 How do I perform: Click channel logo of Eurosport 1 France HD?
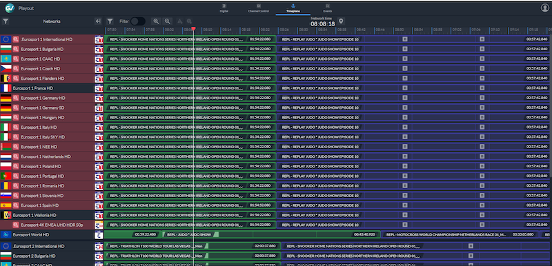pyautogui.click(x=99, y=88)
